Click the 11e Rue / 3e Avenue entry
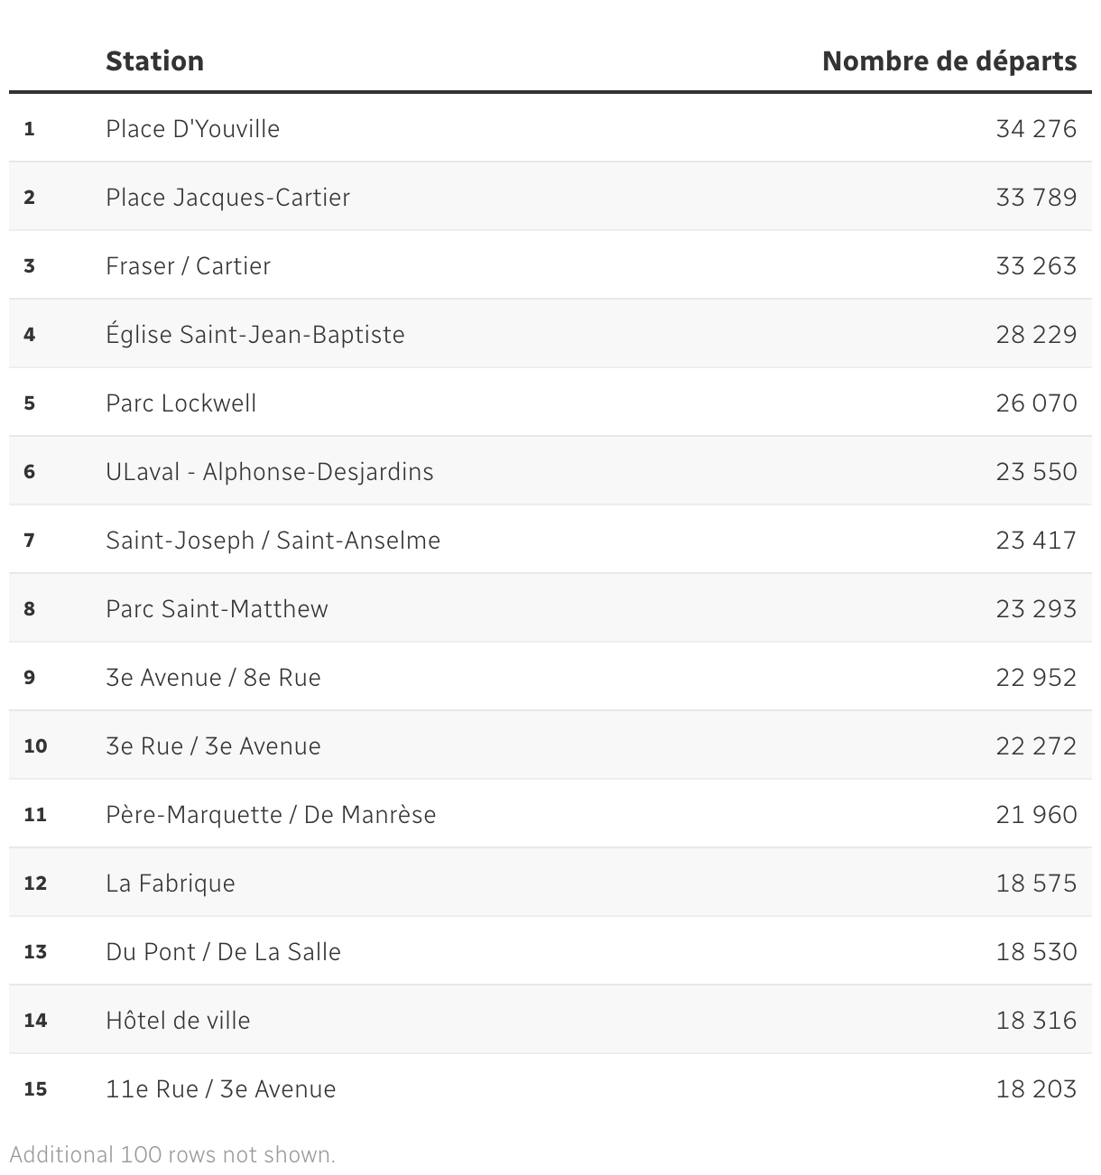 (x=220, y=1089)
